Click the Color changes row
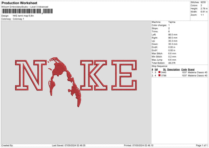 coord(161,25)
